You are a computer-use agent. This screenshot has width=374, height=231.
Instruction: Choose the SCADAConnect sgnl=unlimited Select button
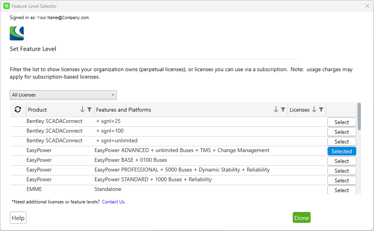(342, 142)
